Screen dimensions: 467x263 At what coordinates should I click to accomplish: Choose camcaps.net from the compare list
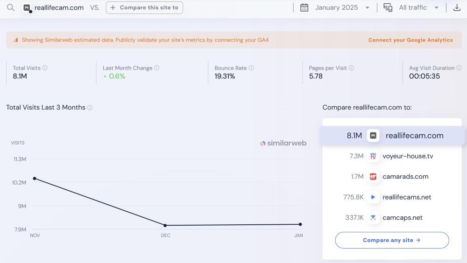402,218
